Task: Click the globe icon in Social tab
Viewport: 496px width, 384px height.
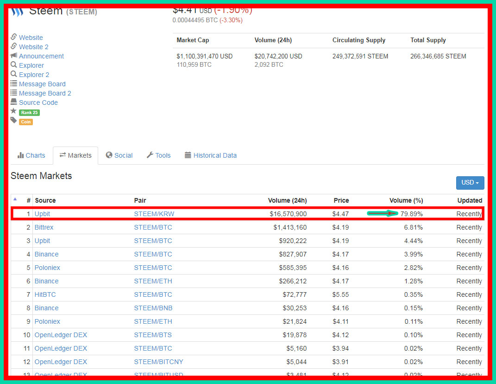Action: point(109,155)
